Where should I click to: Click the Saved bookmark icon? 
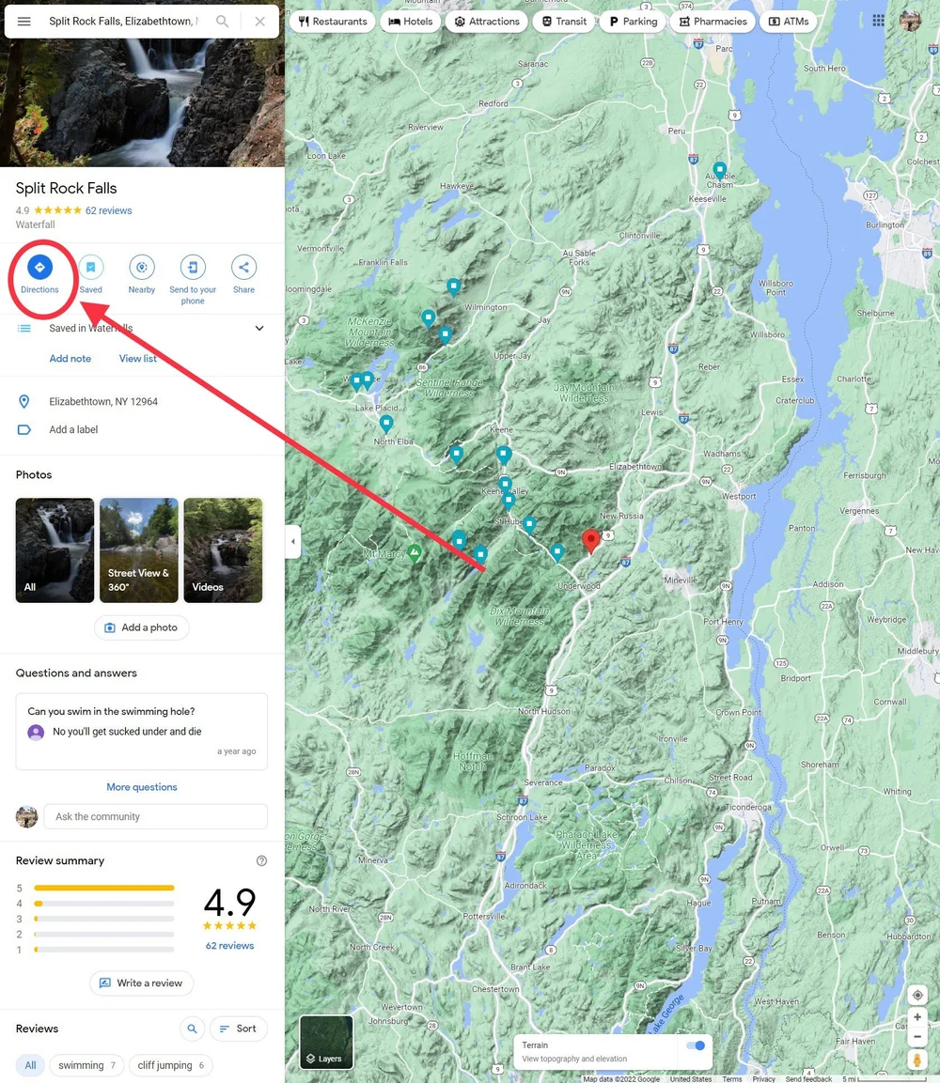(x=90, y=268)
